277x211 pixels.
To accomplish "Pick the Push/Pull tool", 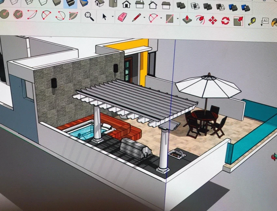I will (187, 19).
